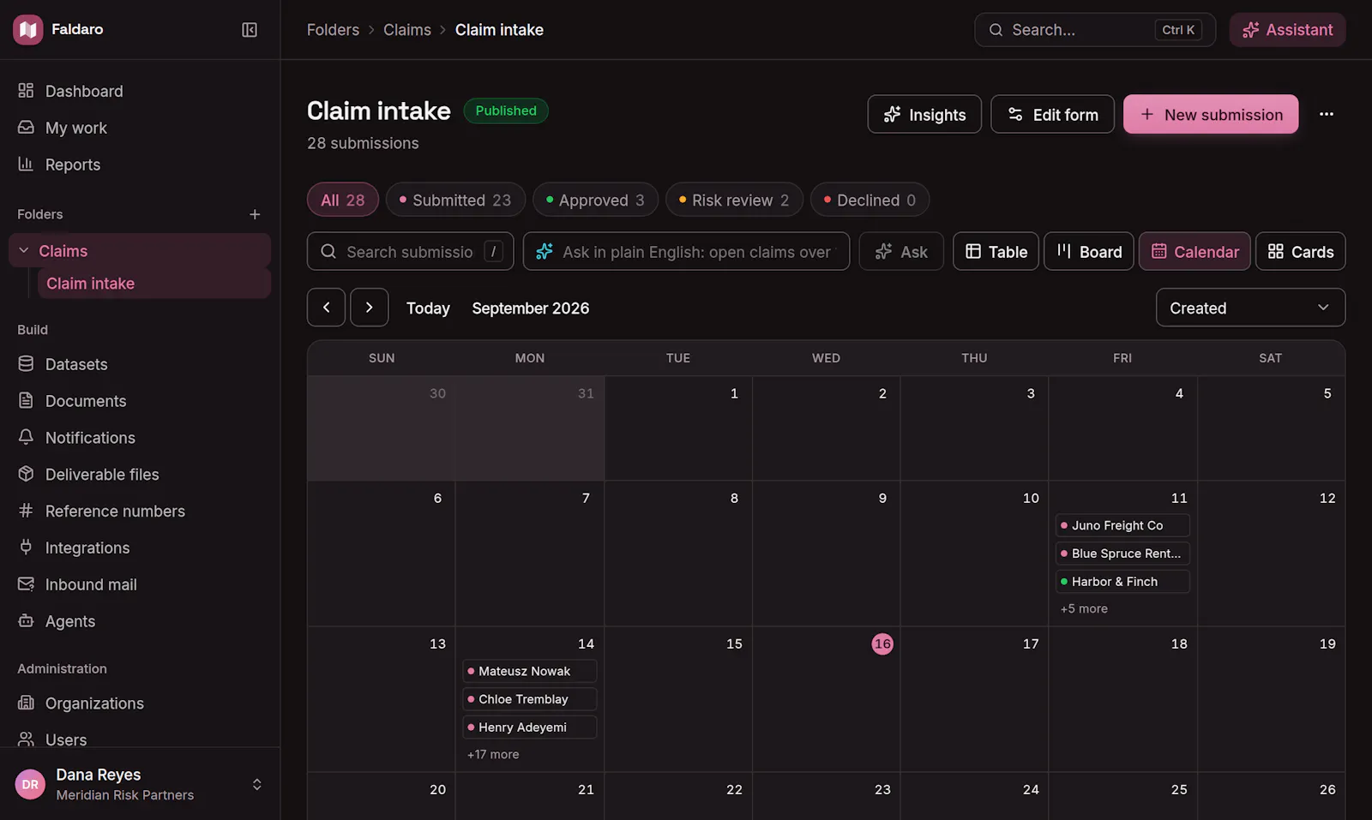
Task: Click Edit form button
Action: click(x=1052, y=114)
